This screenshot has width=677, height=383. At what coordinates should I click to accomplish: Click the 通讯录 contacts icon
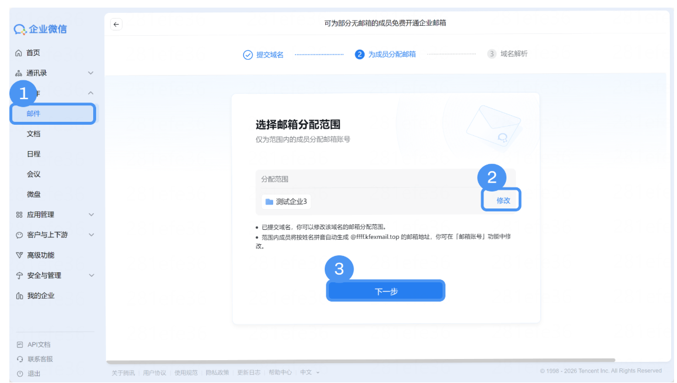19,73
